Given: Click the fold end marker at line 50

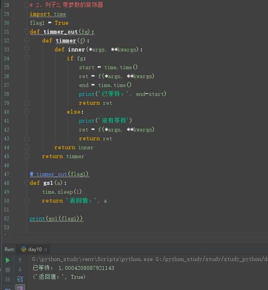Looking at the screenshot, I should click(26, 200).
